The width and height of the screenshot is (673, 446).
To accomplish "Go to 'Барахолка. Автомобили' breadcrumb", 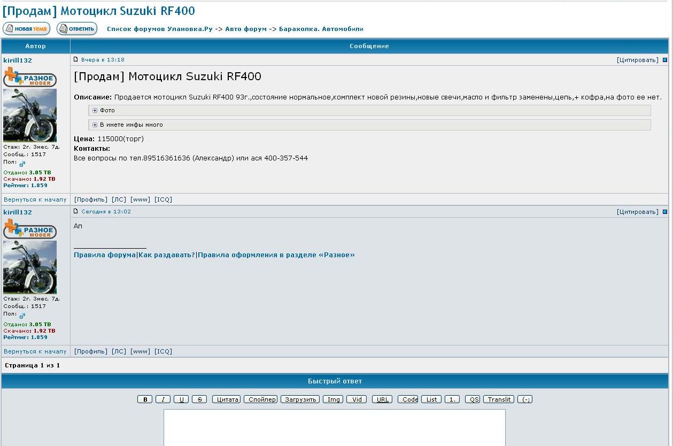I will point(321,29).
